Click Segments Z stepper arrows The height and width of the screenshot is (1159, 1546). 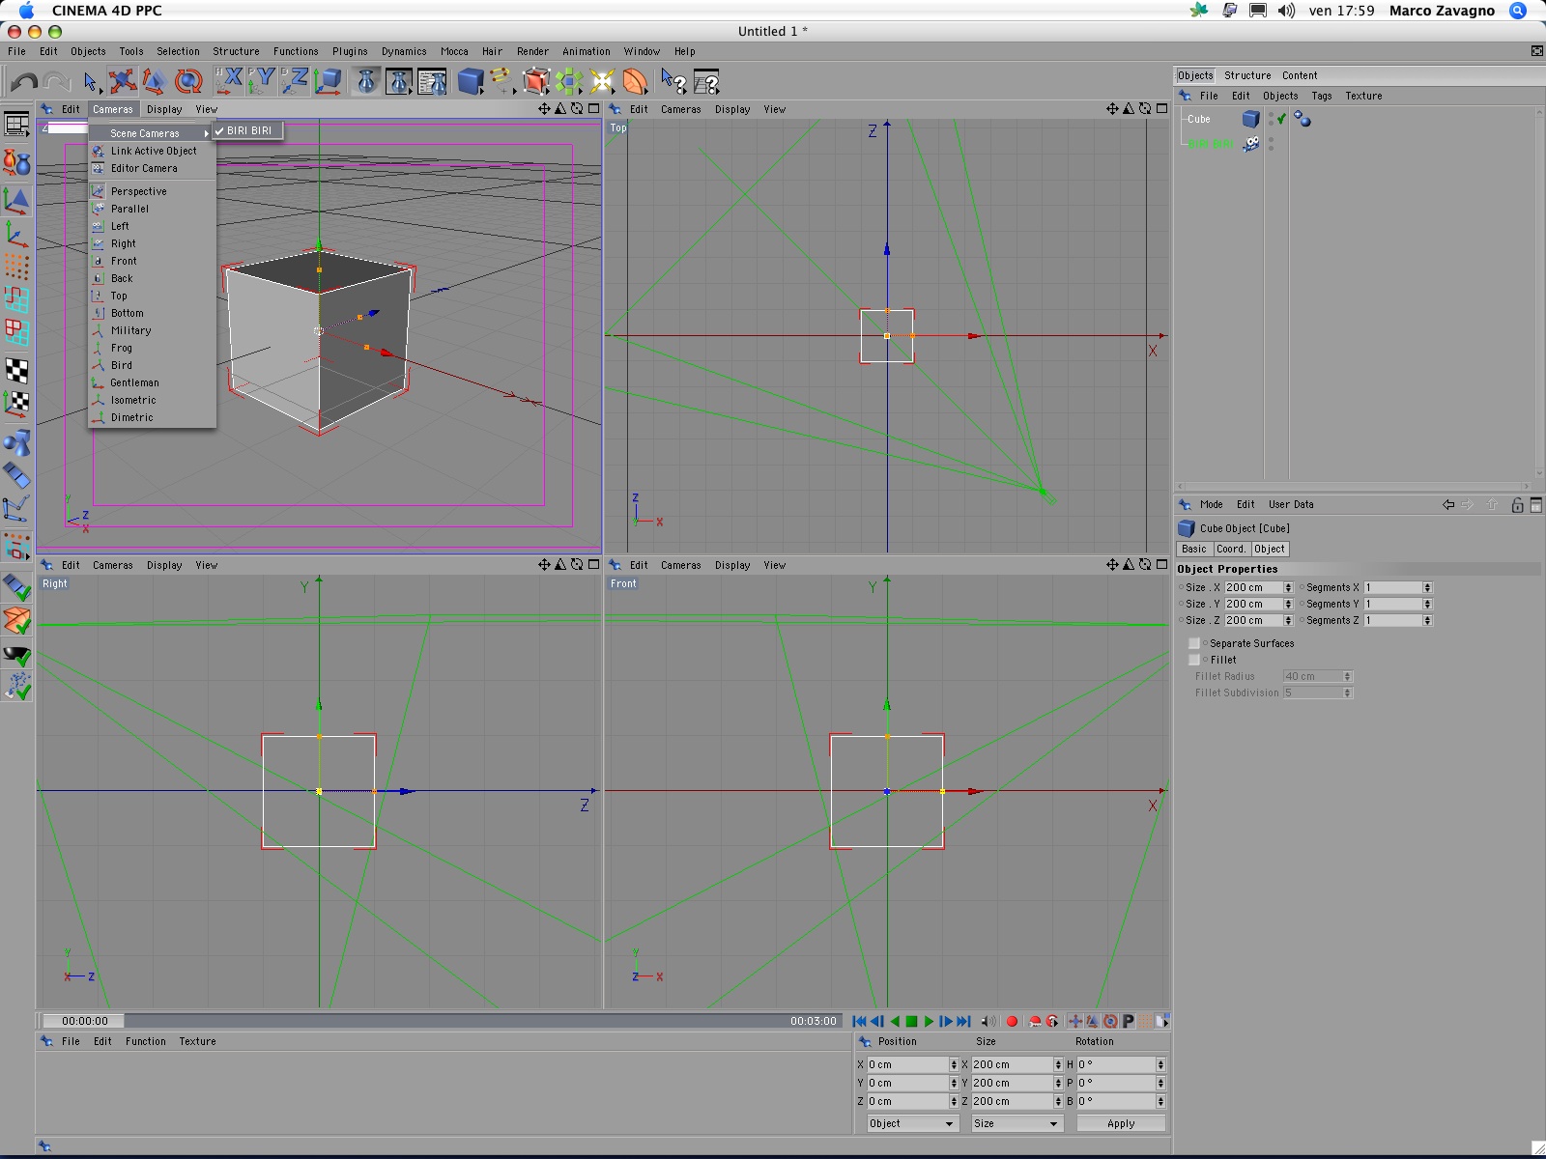[1427, 620]
